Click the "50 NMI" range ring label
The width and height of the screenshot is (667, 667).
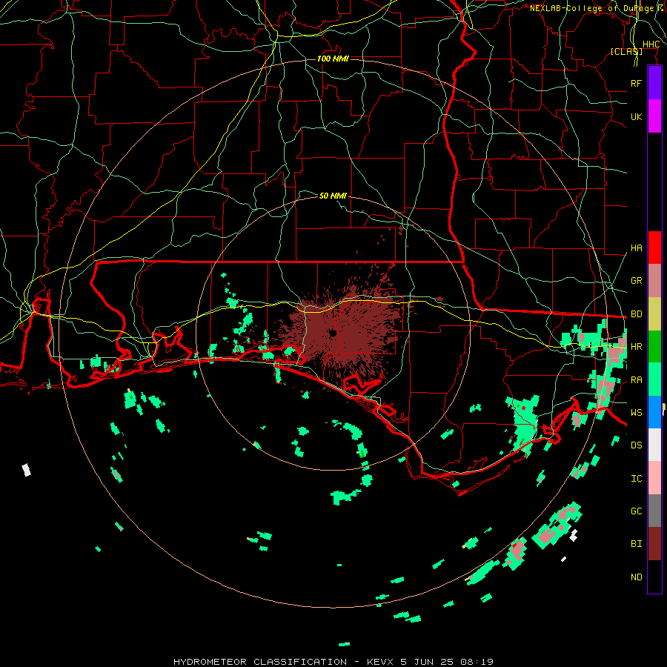[333, 196]
